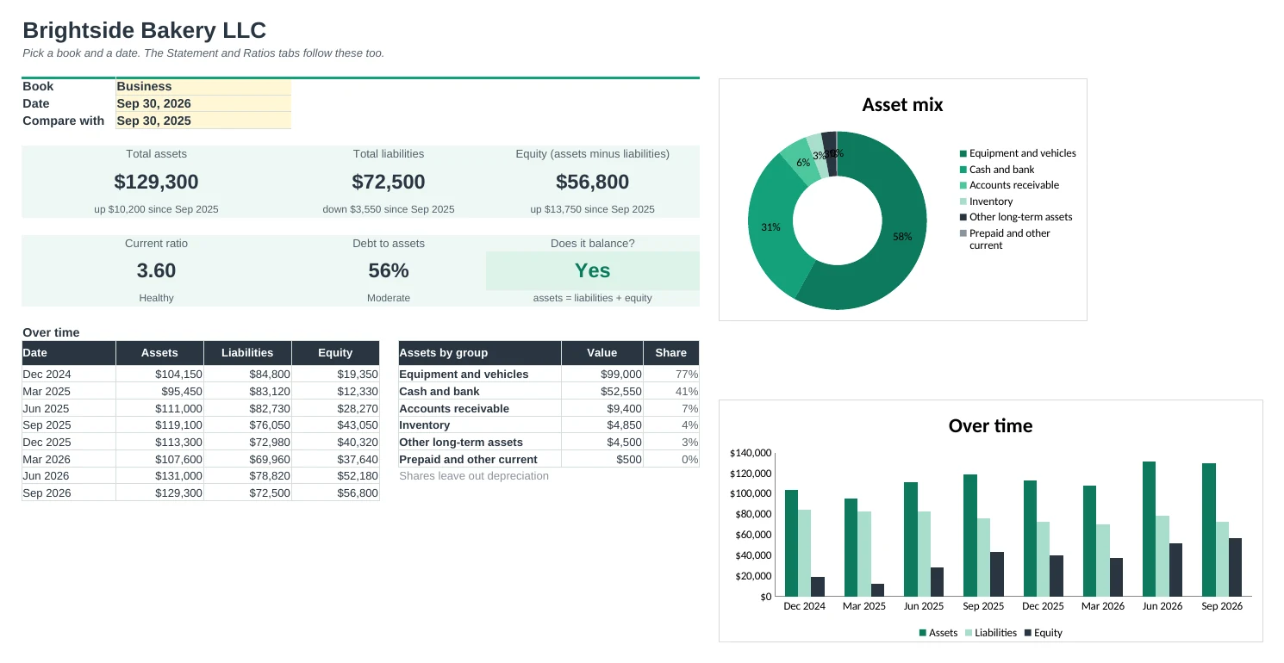Screen dimensions: 1284x663
Task: Select Other long-term assets row label
Action: click(479, 442)
